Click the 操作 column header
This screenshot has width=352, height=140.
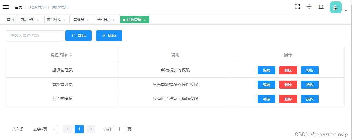tap(288, 55)
